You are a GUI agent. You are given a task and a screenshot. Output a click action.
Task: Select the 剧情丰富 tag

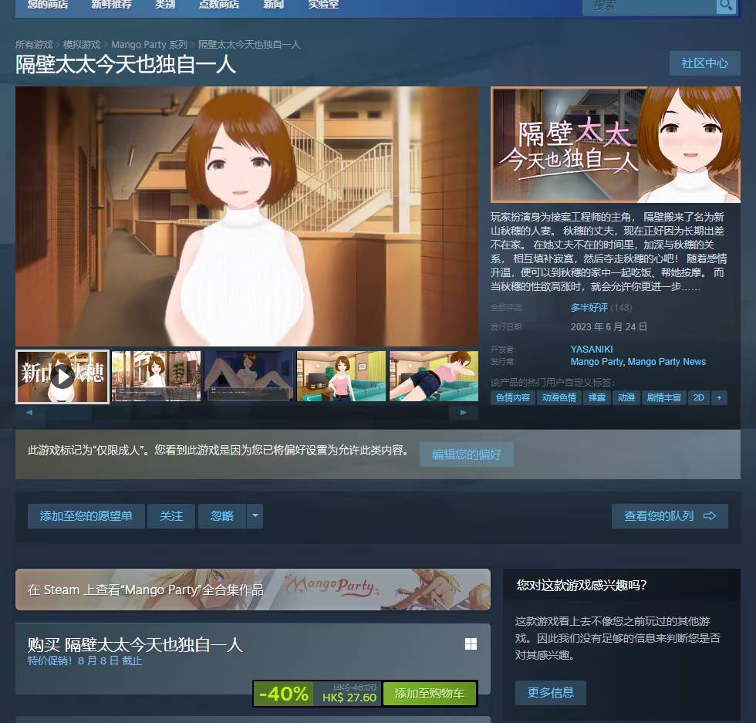[663, 398]
